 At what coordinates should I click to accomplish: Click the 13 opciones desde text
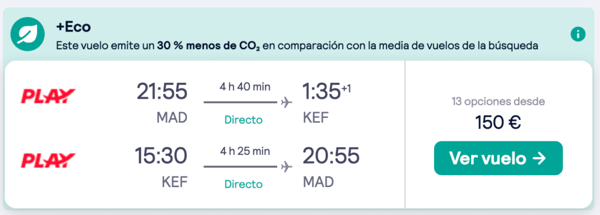pos(498,102)
